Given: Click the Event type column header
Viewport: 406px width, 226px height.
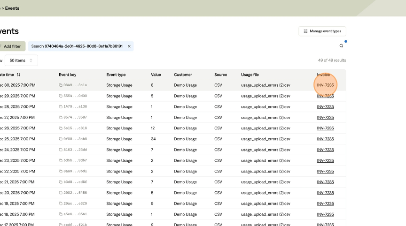Looking at the screenshot, I should (116, 75).
